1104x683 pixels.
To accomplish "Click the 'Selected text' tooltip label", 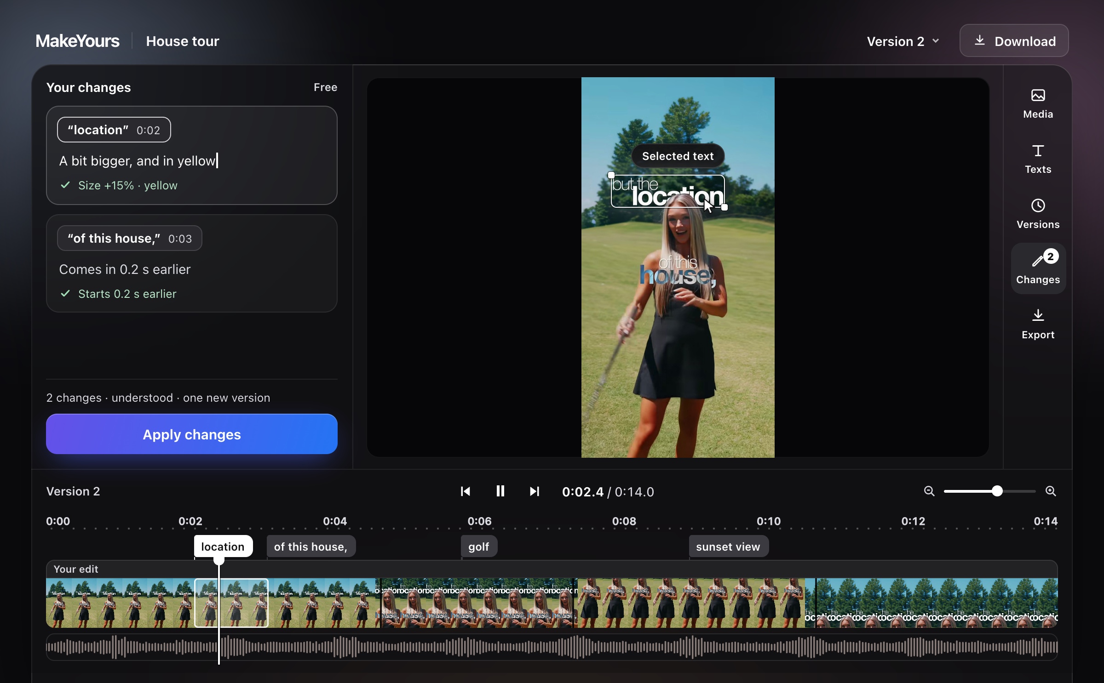I will (x=678, y=156).
